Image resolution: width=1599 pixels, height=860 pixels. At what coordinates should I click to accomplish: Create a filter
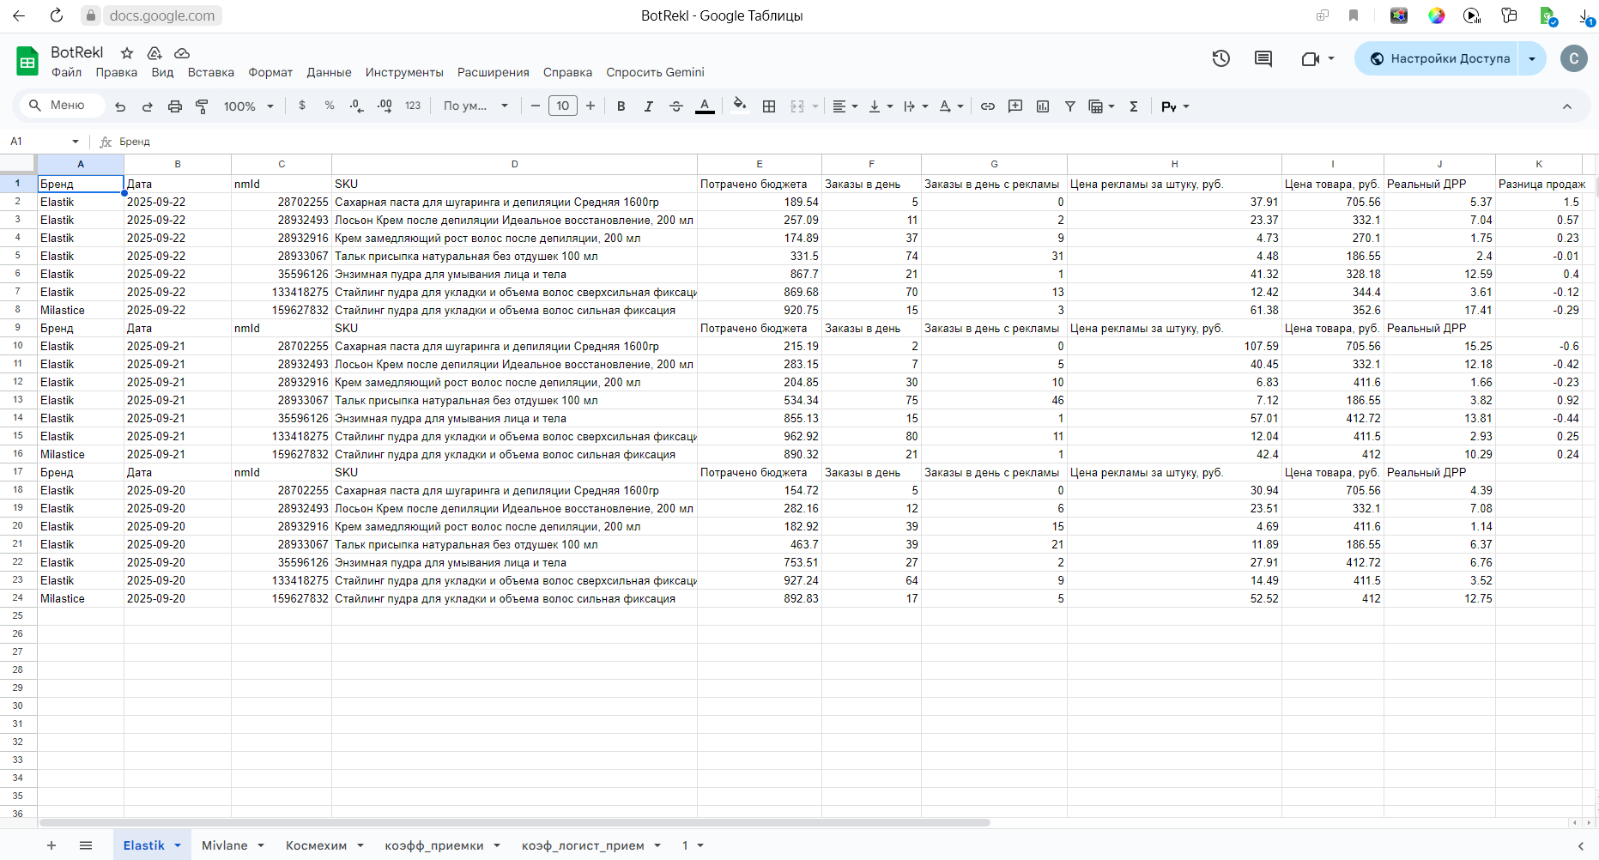pos(1070,106)
